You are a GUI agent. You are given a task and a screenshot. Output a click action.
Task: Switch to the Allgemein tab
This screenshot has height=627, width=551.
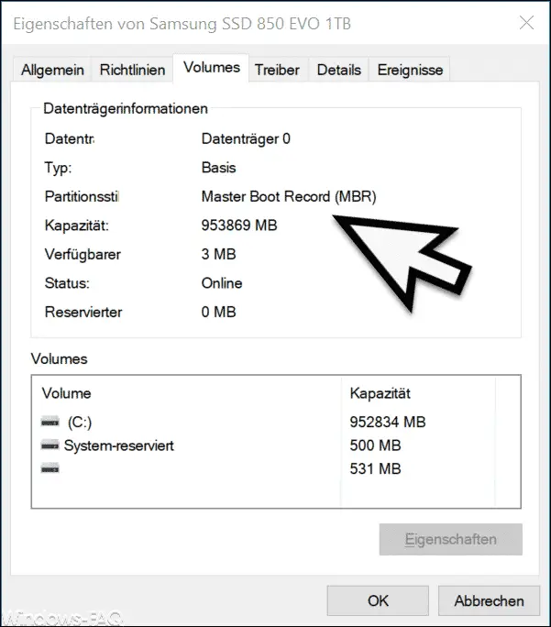pyautogui.click(x=52, y=70)
